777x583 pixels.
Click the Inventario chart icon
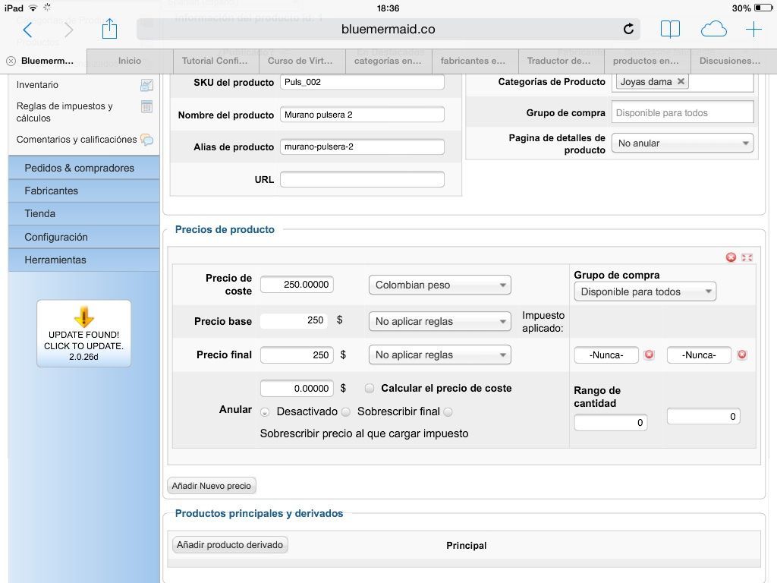146,85
